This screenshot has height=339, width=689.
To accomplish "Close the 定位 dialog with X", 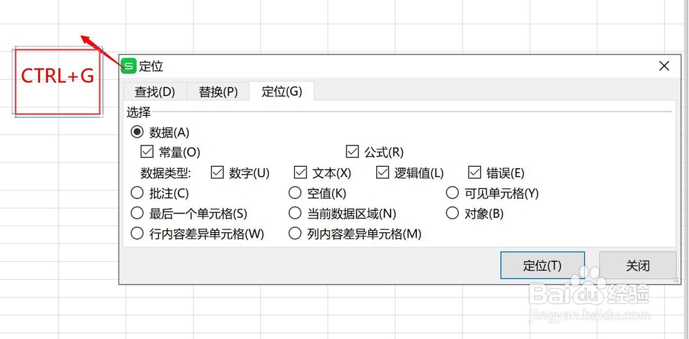I will click(x=664, y=66).
